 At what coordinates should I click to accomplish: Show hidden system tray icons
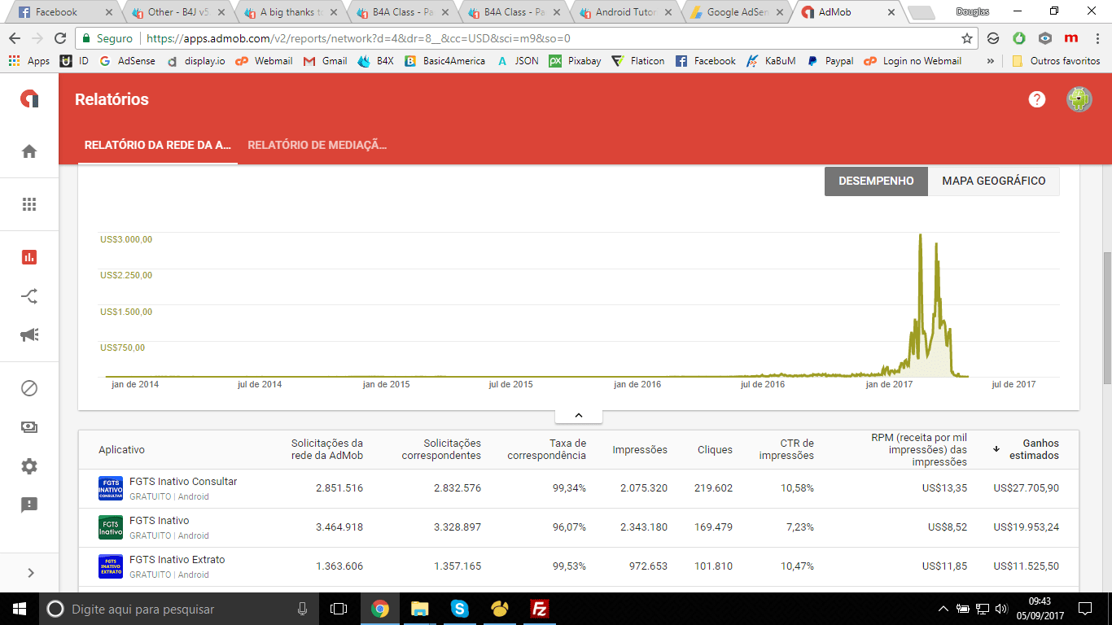943,609
